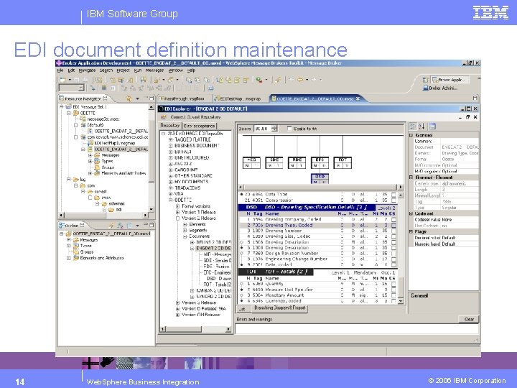Collapse the Documents node in repository tree
The image size is (517, 388).
(x=185, y=236)
